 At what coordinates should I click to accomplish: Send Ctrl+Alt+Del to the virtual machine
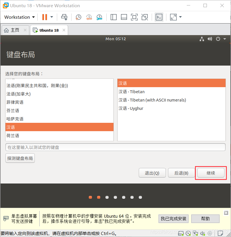[x=64, y=17]
